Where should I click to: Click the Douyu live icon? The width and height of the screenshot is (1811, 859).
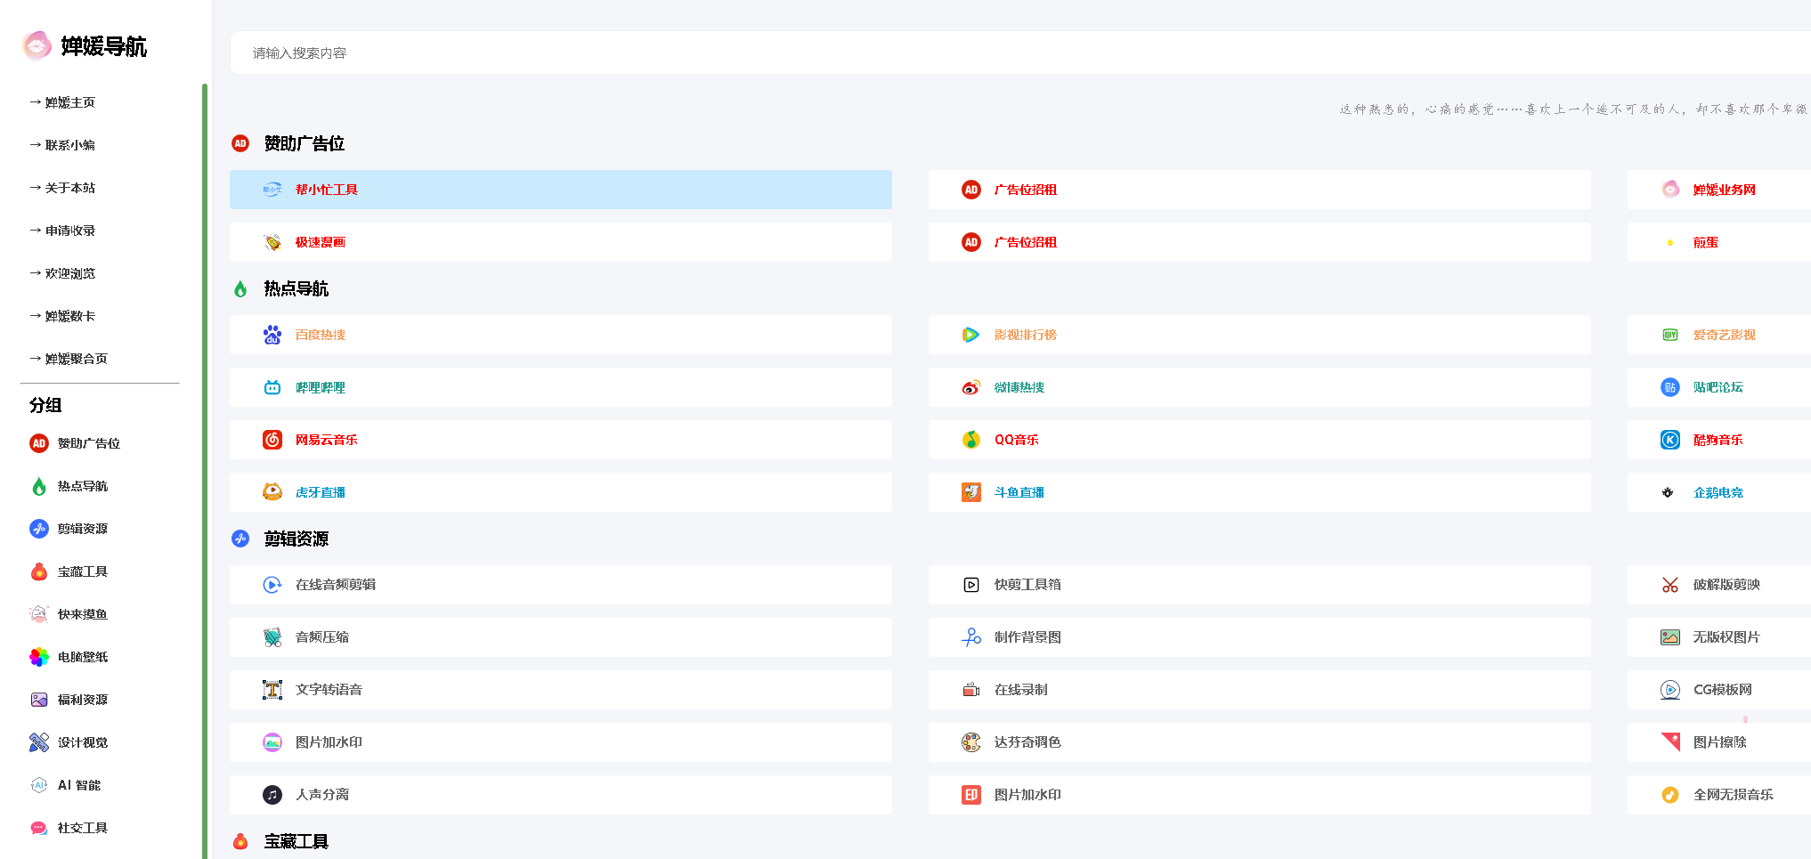(x=971, y=492)
